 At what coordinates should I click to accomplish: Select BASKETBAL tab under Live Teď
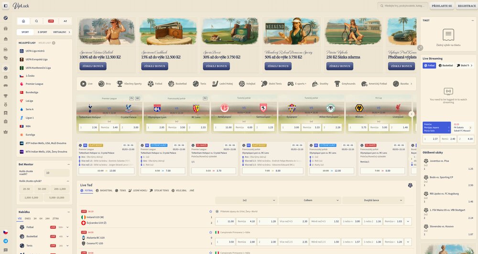104,190
